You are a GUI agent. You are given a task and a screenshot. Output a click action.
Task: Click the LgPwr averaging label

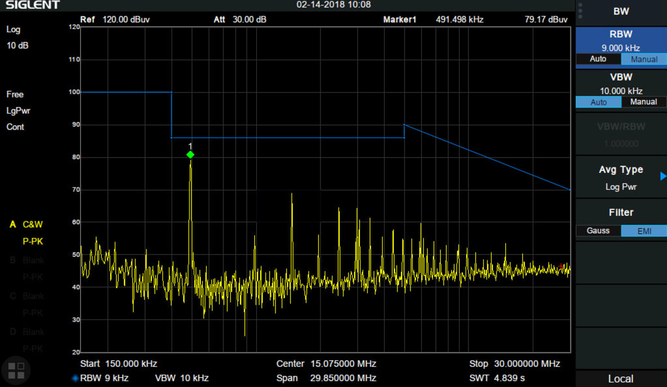point(18,111)
